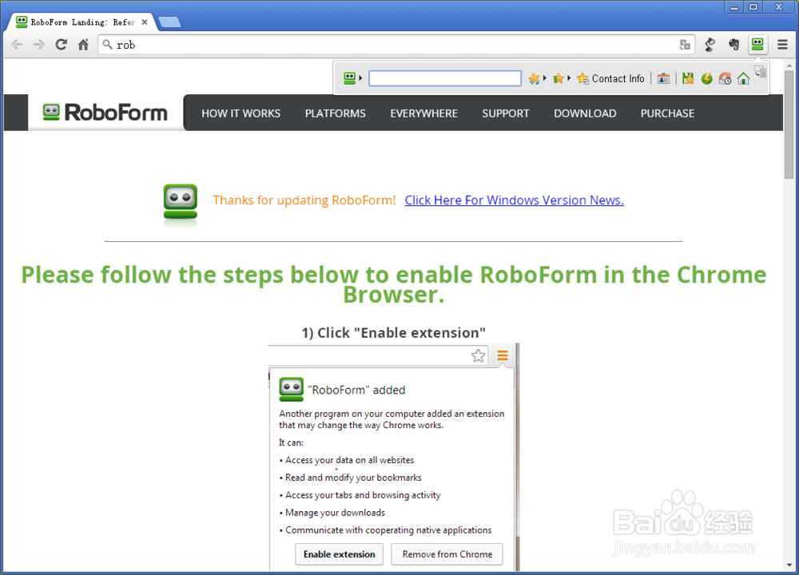Click the bookmark star in the illustrated toolbar
Image resolution: width=799 pixels, height=575 pixels.
(478, 355)
